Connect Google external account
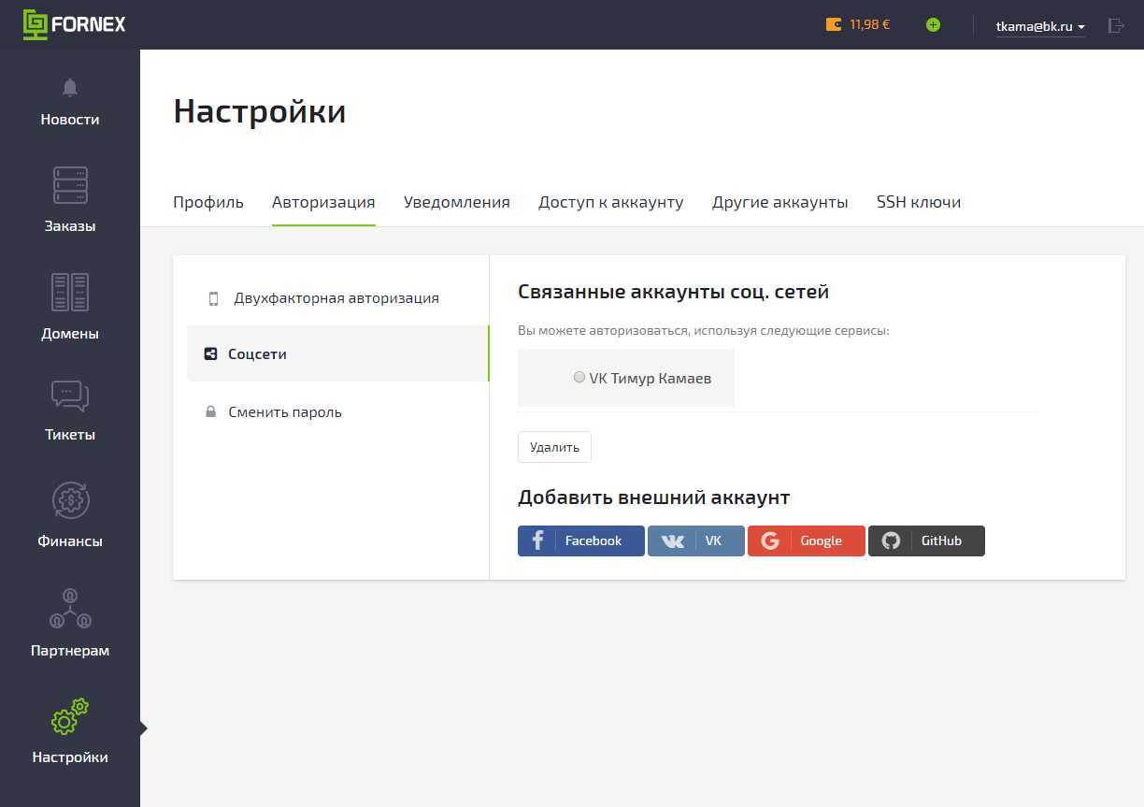1144x807 pixels. 806,540
